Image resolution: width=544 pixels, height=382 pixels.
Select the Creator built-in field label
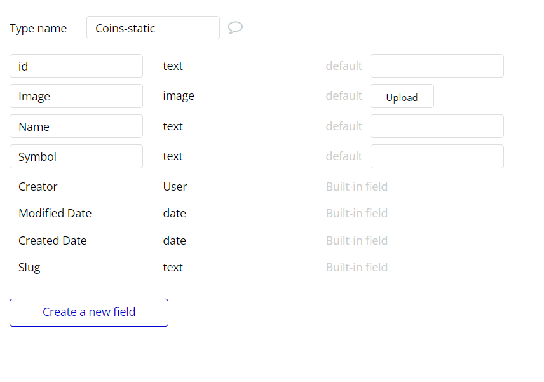click(x=38, y=187)
